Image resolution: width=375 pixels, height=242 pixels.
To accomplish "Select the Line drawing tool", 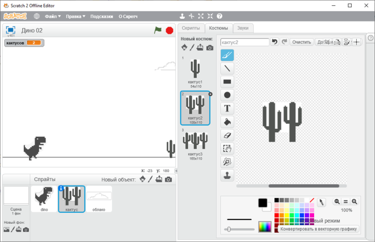I will [x=227, y=68].
